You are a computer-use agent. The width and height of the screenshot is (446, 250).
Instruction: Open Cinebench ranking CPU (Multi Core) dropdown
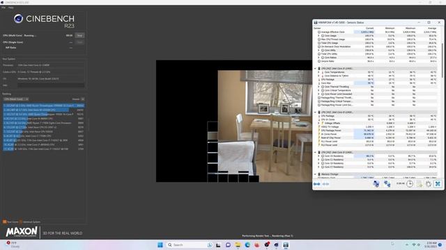16,99
